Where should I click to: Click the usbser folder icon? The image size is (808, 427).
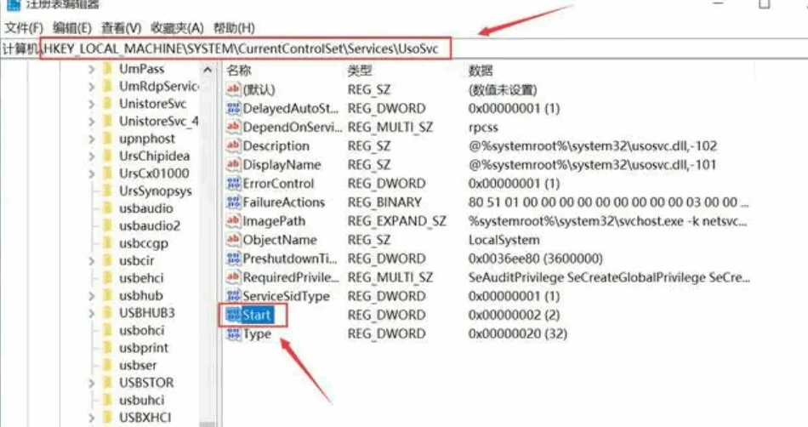click(x=108, y=365)
